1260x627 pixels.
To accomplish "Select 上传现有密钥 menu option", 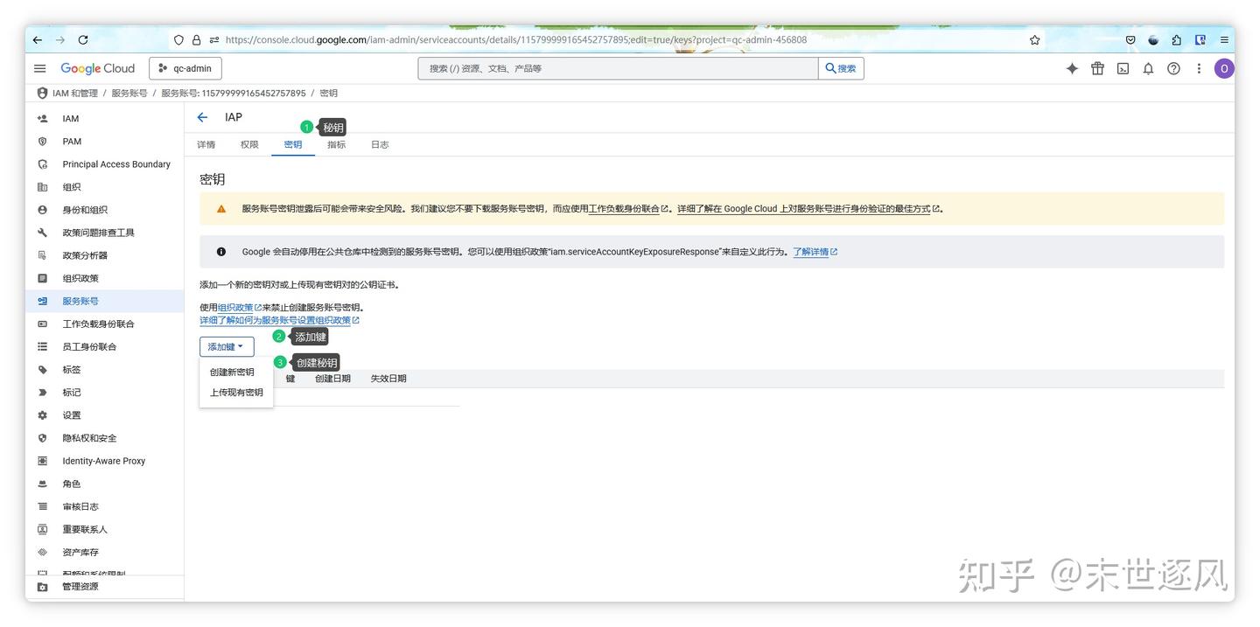I will tap(234, 392).
